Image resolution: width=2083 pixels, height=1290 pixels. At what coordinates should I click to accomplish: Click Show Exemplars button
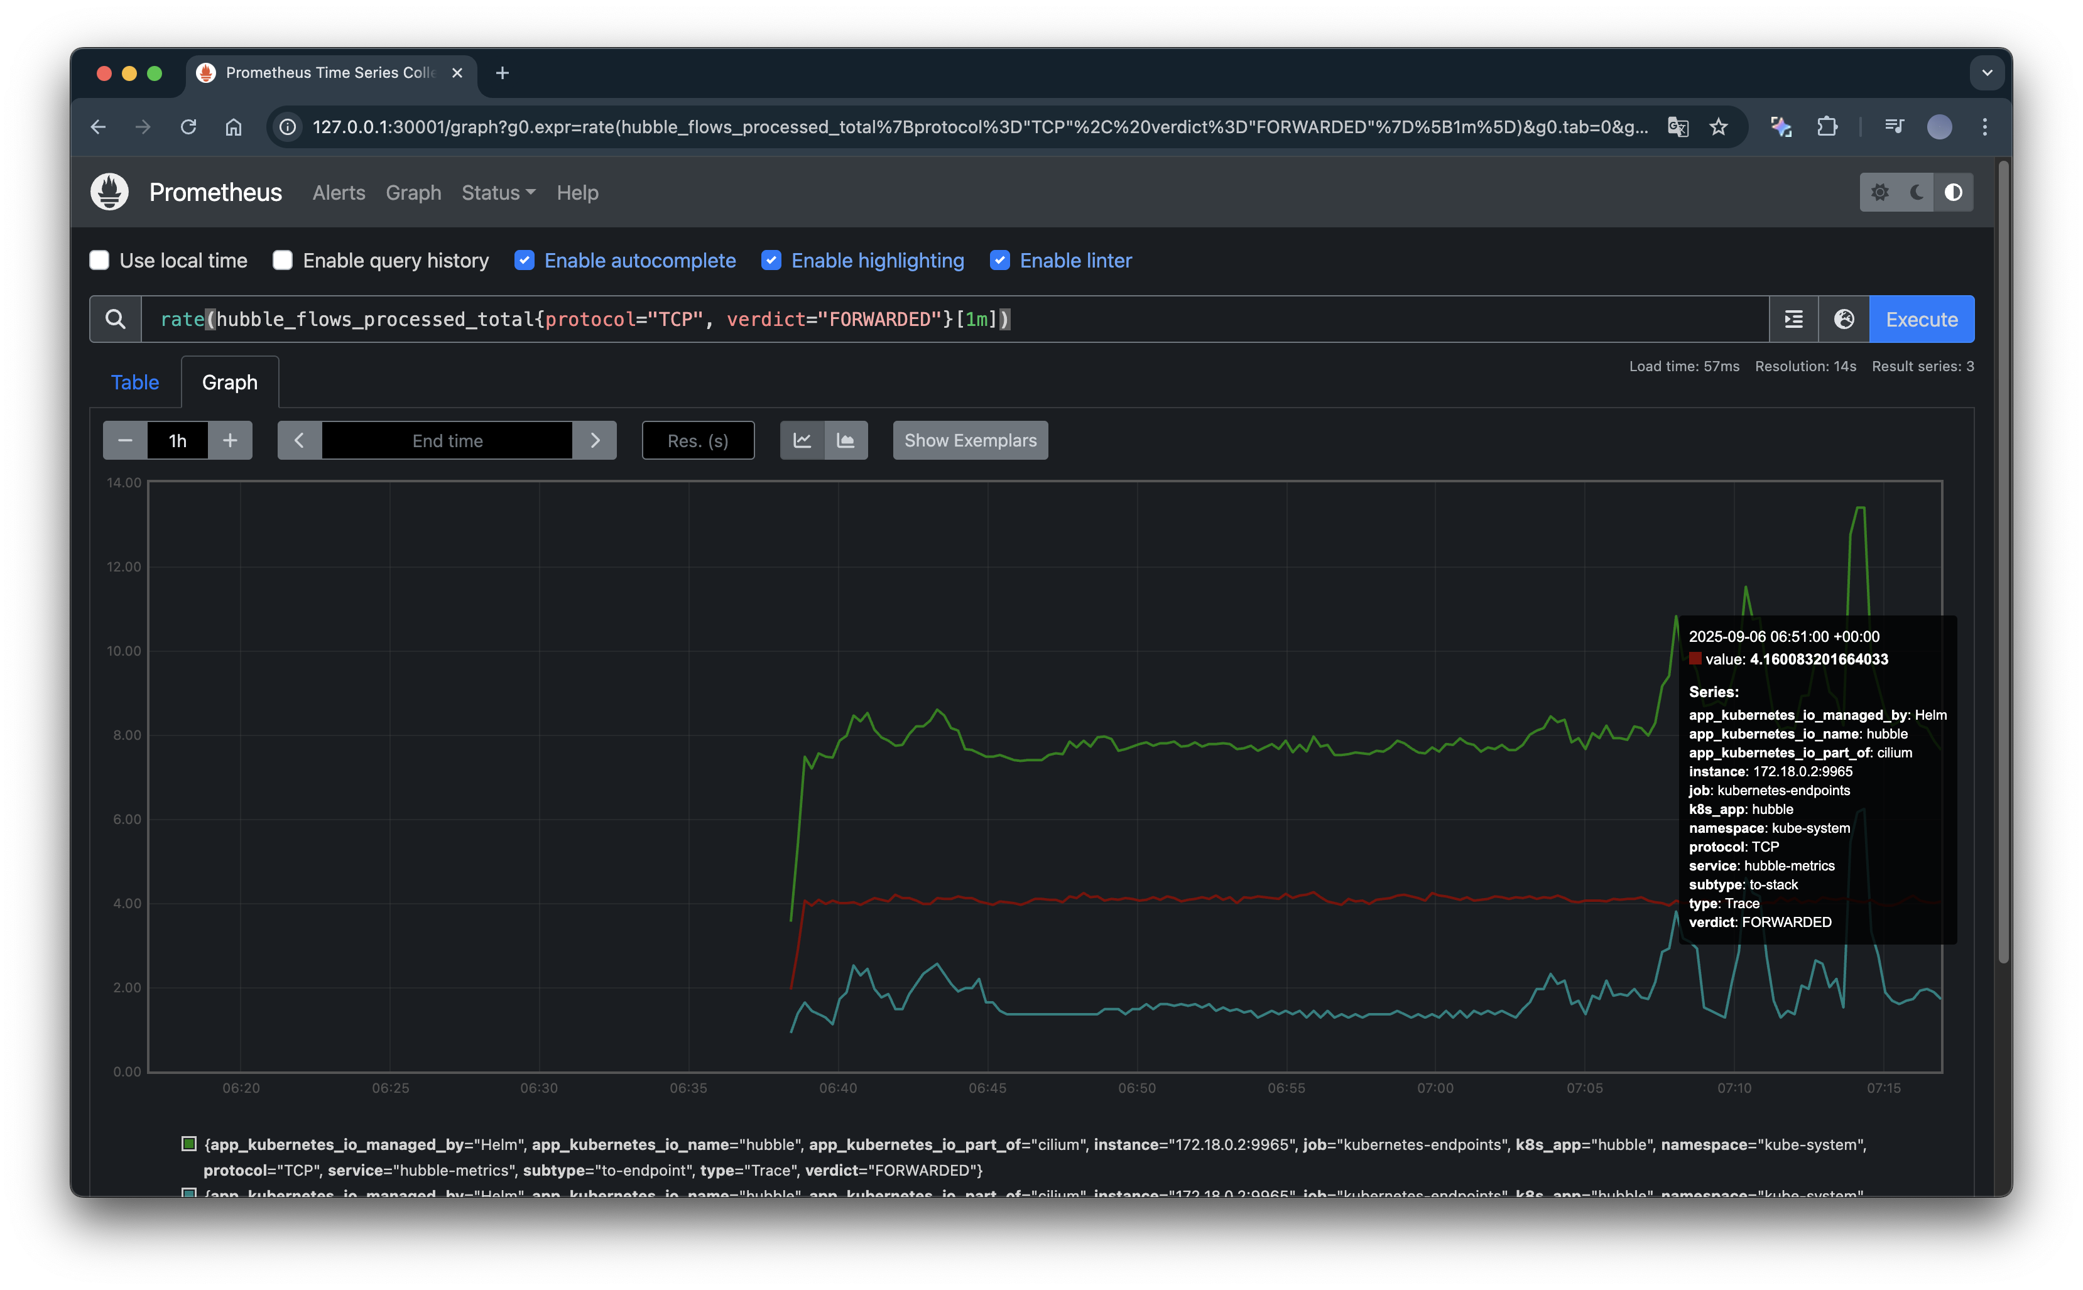(971, 440)
